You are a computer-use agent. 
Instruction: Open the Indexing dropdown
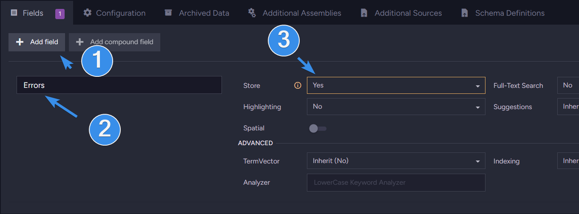568,161
